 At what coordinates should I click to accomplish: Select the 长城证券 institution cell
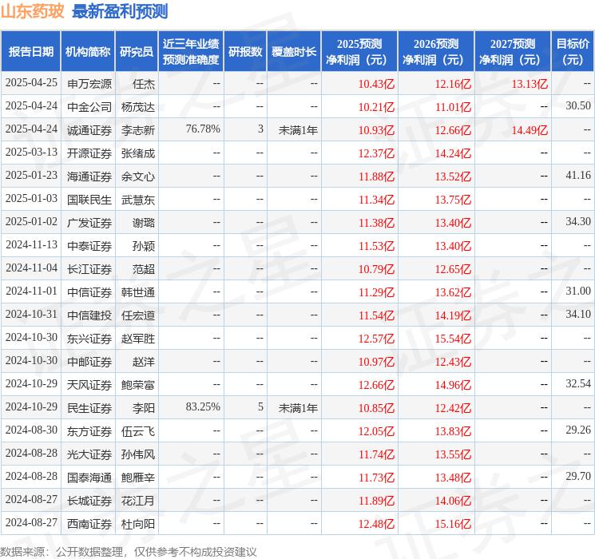pos(89,501)
